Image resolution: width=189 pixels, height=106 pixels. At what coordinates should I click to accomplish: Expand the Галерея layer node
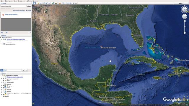pos(2,91)
